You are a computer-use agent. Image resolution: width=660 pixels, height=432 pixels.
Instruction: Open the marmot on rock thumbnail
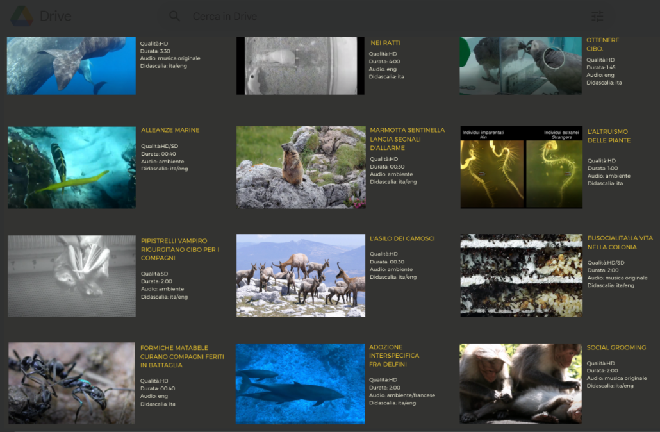[x=301, y=167]
